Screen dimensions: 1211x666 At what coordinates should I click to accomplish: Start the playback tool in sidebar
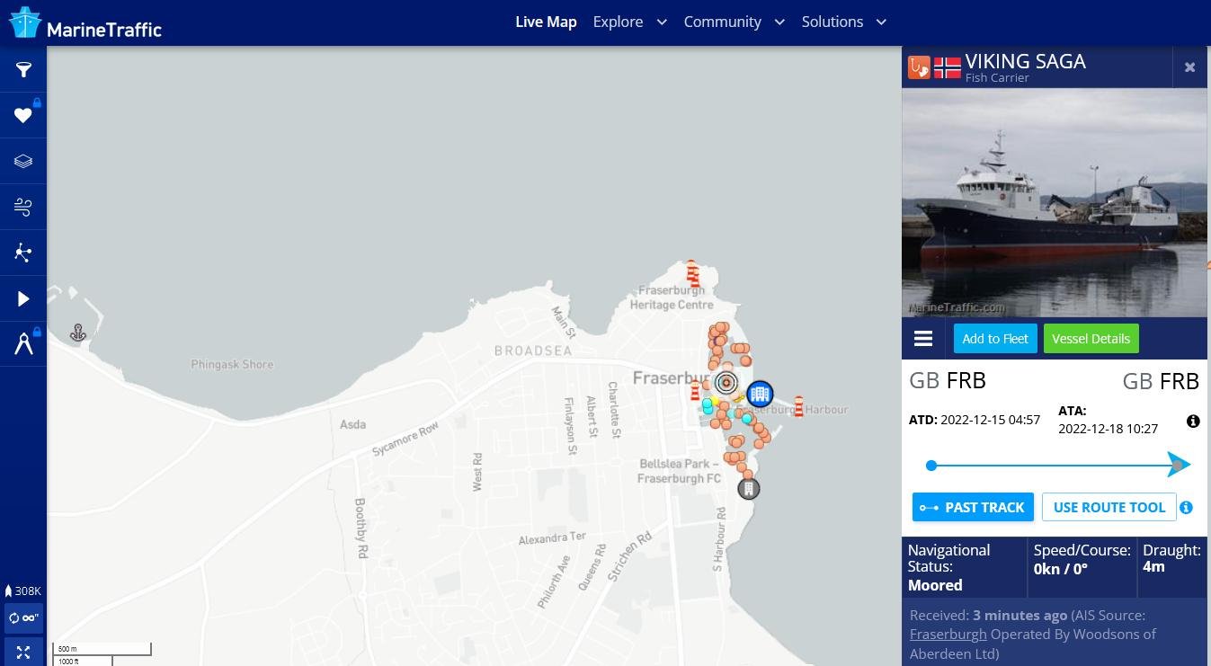pyautogui.click(x=23, y=298)
